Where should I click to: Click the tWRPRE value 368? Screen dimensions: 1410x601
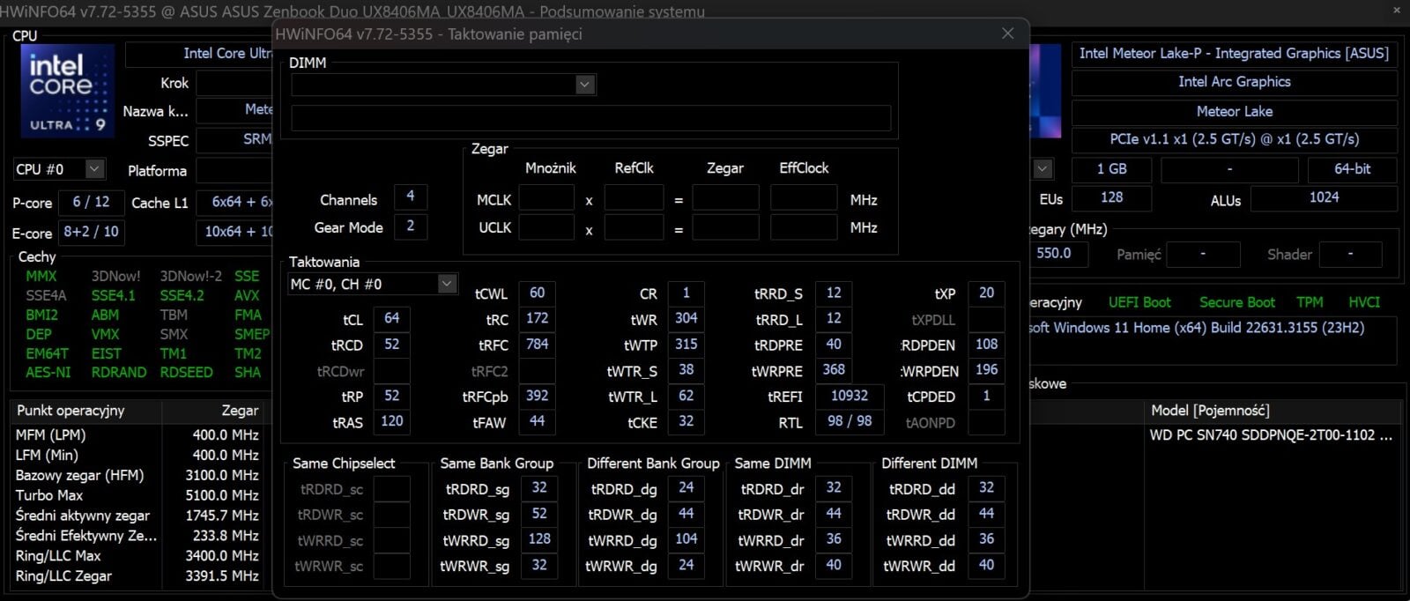click(834, 370)
